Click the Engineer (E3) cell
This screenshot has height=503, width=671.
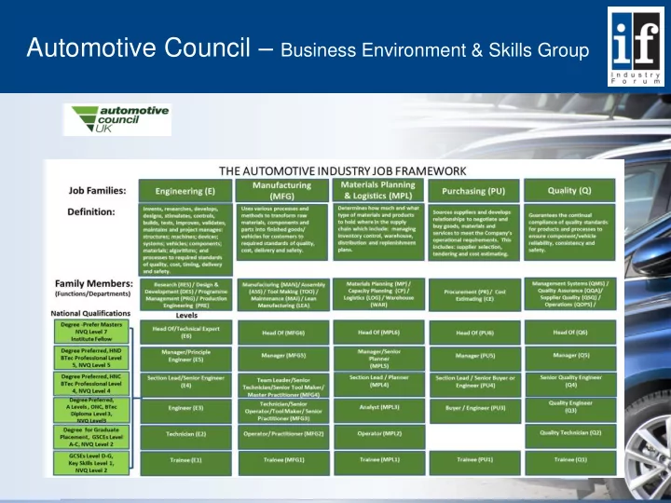tap(186, 411)
